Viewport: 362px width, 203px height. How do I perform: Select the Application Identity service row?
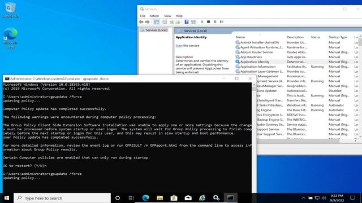coord(296,62)
